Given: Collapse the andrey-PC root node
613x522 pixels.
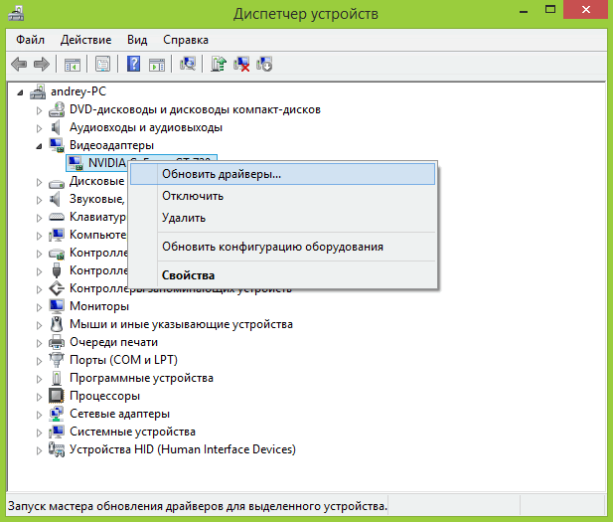Looking at the screenshot, I should click(x=23, y=91).
